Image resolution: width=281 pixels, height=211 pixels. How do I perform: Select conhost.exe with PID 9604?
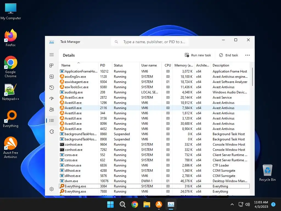coord(154,145)
